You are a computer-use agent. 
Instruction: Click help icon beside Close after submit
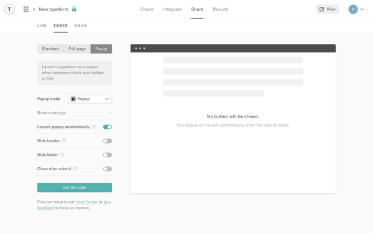[x=75, y=169]
